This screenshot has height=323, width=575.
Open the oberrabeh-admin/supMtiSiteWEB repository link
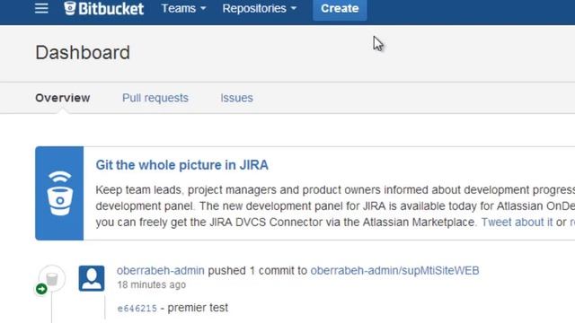click(x=394, y=271)
